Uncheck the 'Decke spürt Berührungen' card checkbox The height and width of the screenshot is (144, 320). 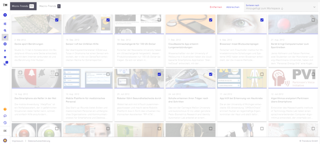(x=57, y=20)
